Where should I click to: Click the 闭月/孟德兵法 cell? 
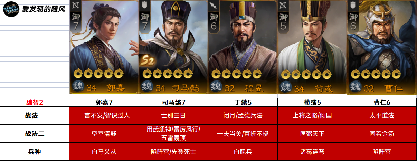[x=243, y=115]
